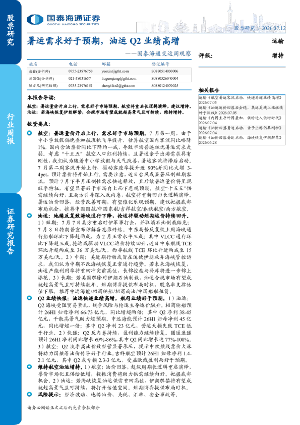Select the 证券研究报告 sidebar tab

pyautogui.click(x=11, y=231)
